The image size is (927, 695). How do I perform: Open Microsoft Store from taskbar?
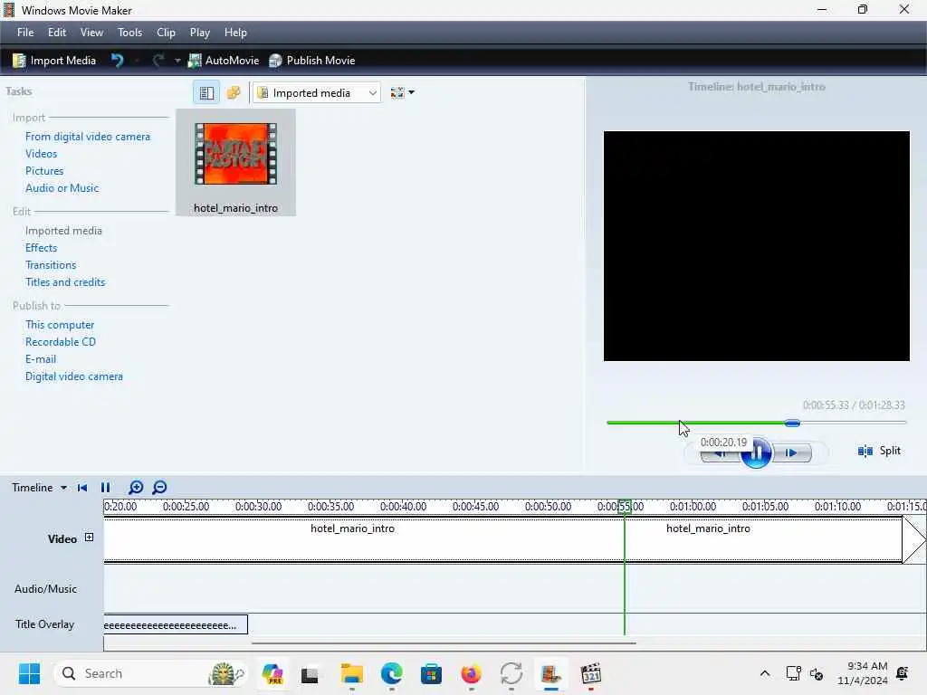(431, 673)
